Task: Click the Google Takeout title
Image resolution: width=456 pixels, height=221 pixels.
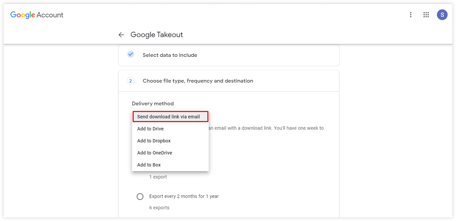Action: coord(156,35)
